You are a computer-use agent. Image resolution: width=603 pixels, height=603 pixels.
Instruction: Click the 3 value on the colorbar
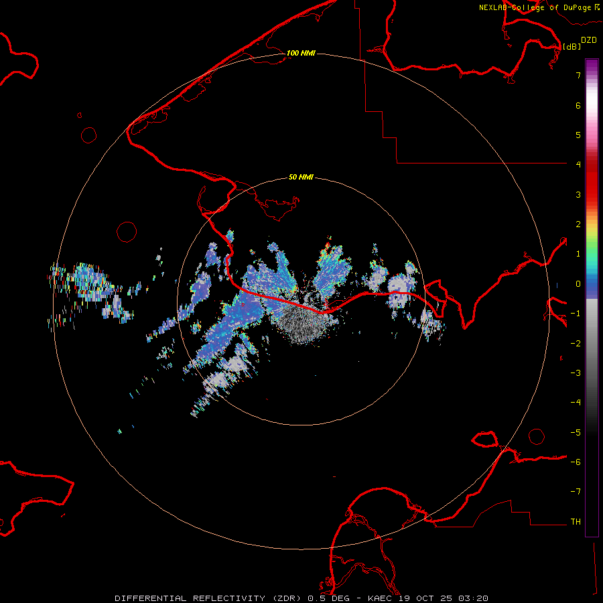578,194
